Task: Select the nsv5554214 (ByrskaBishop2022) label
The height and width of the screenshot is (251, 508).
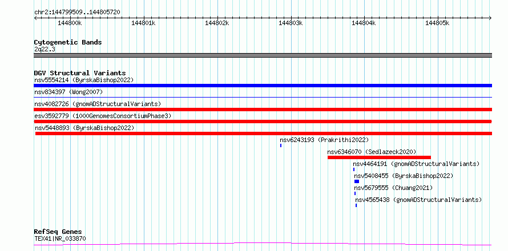Action: pos(84,80)
